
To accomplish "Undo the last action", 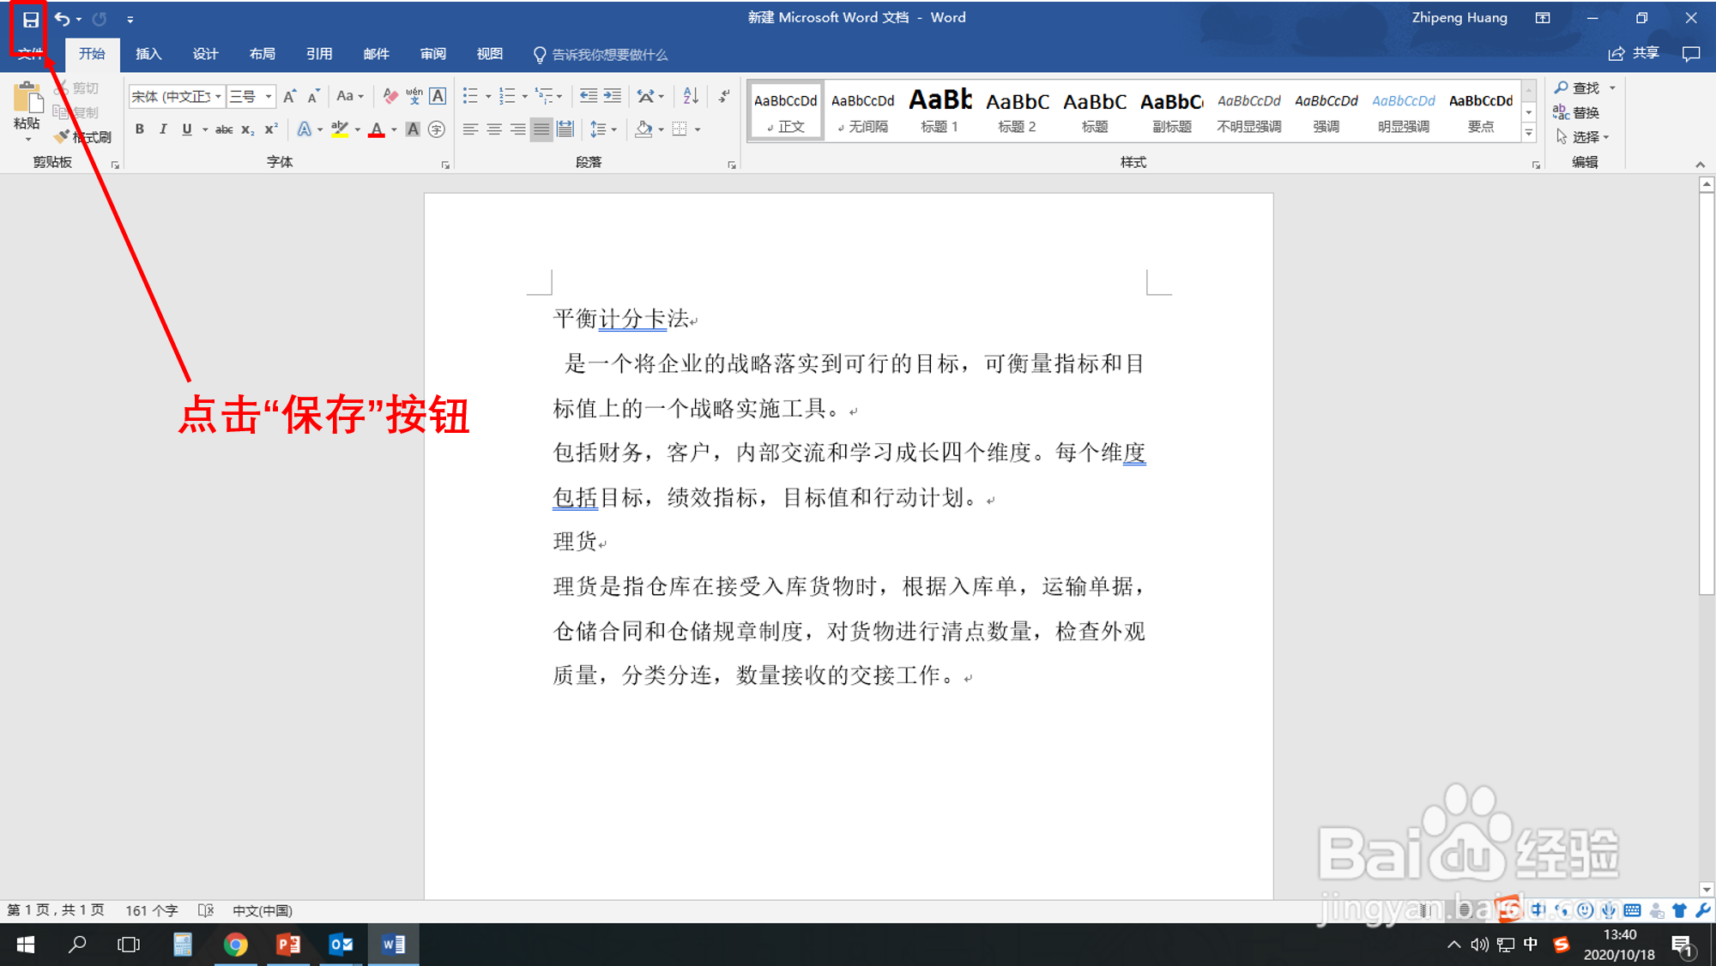I will (x=62, y=18).
